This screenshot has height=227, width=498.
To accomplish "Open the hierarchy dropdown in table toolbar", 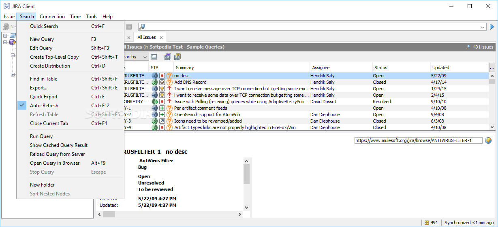I will [145, 57].
